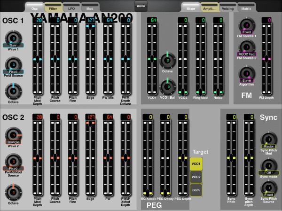Click the Sync Pitch slider handle
Screen dimensions: 282x211
coord(231,158)
